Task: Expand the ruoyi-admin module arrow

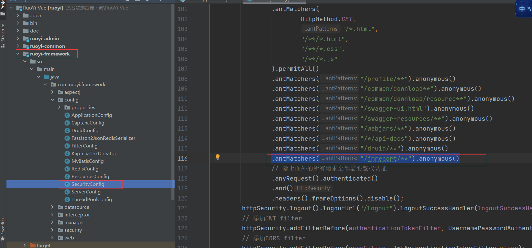Action: [x=18, y=38]
